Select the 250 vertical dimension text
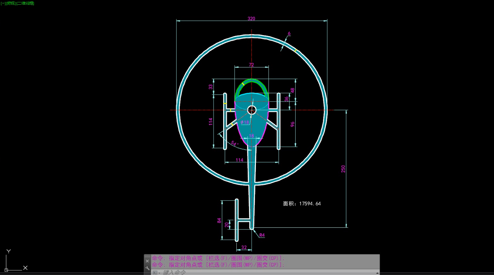This screenshot has width=494, height=275. click(x=343, y=169)
